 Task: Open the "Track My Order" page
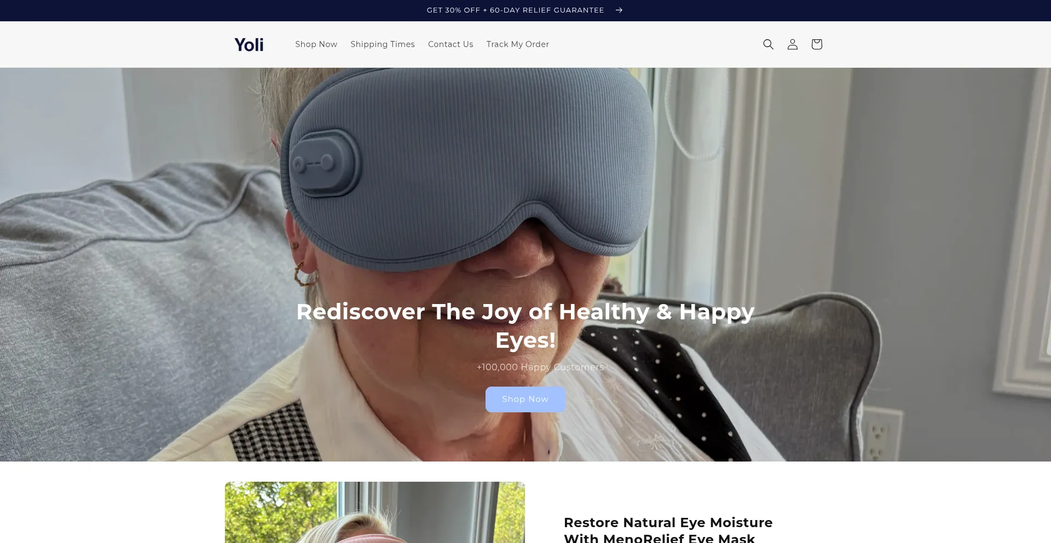pyautogui.click(x=517, y=44)
